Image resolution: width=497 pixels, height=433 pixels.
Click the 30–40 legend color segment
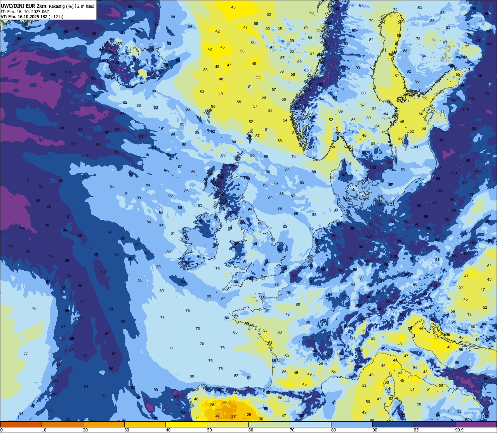tap(145, 424)
